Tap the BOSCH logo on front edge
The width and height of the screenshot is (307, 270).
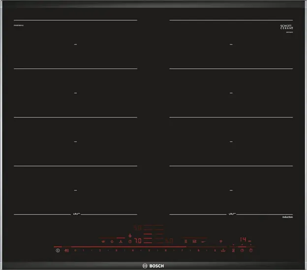(x=153, y=266)
